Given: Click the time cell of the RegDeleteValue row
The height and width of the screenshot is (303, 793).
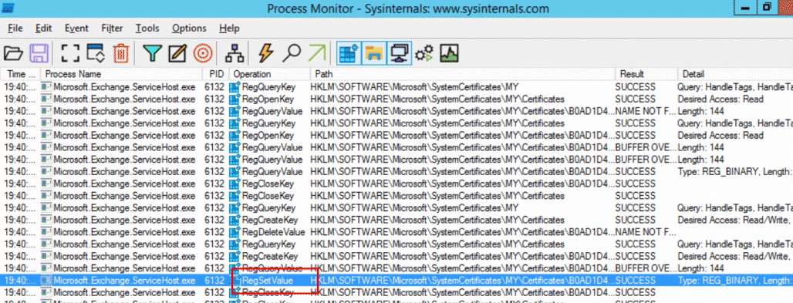Looking at the screenshot, I should 20,232.
